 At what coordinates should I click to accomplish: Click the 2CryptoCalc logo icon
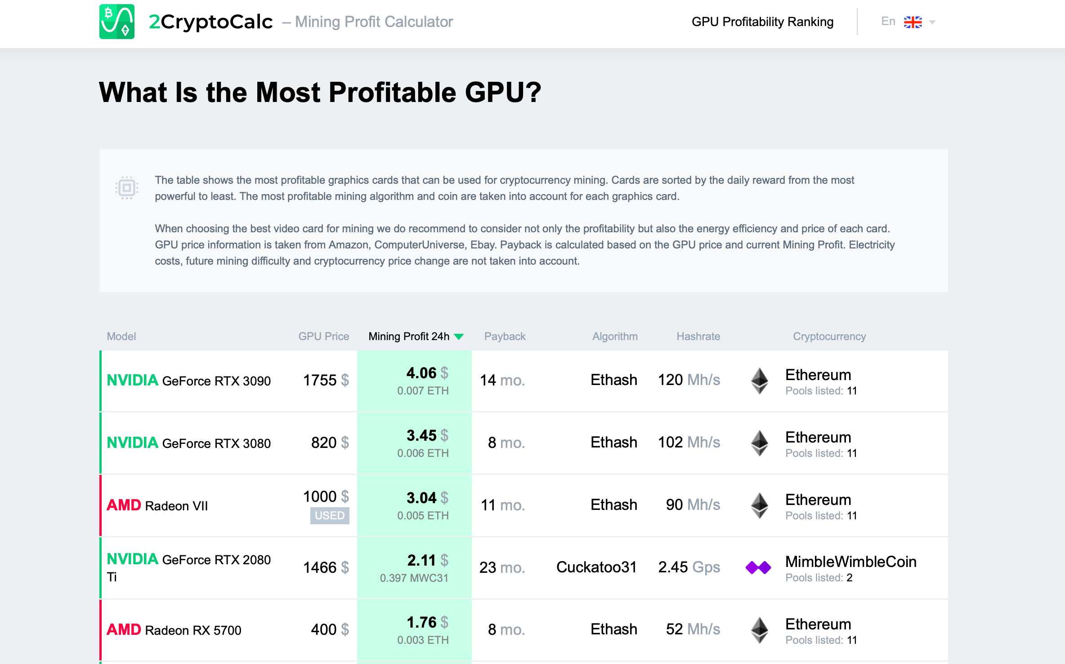[x=116, y=21]
